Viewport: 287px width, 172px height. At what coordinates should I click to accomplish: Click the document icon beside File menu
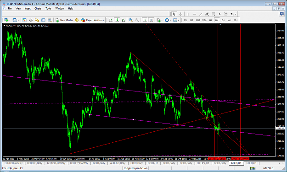(x=5, y=8)
